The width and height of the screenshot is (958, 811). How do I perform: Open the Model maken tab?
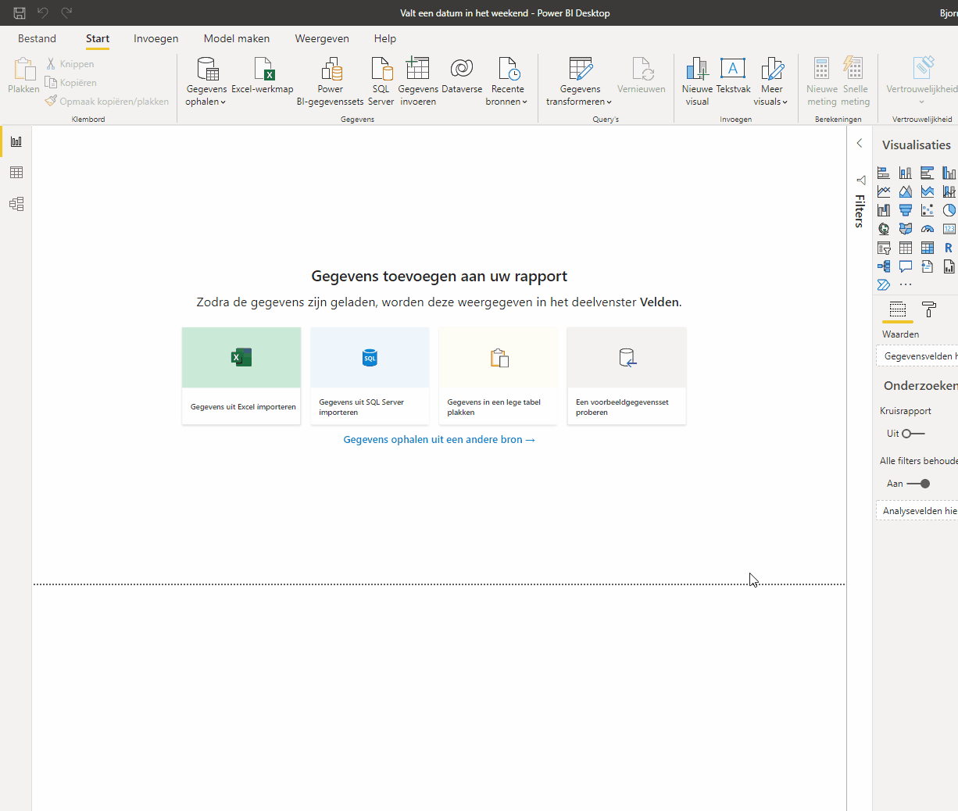click(x=237, y=38)
